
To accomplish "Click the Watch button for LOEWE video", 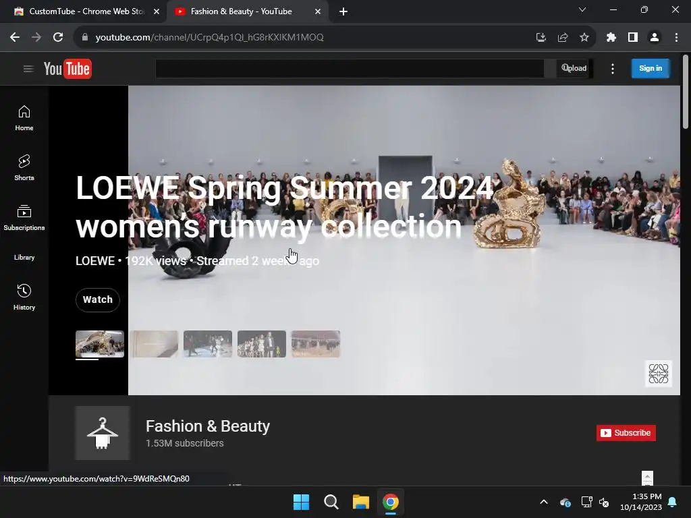I will pyautogui.click(x=98, y=300).
